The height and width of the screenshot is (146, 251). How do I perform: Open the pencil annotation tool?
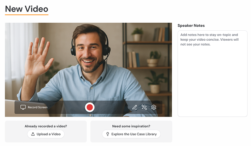135,107
